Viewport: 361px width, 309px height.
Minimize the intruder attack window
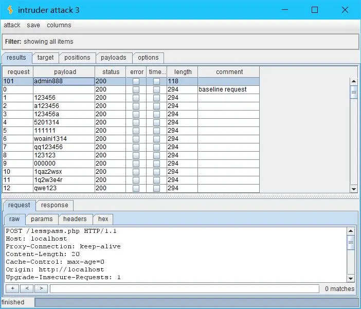pos(285,10)
